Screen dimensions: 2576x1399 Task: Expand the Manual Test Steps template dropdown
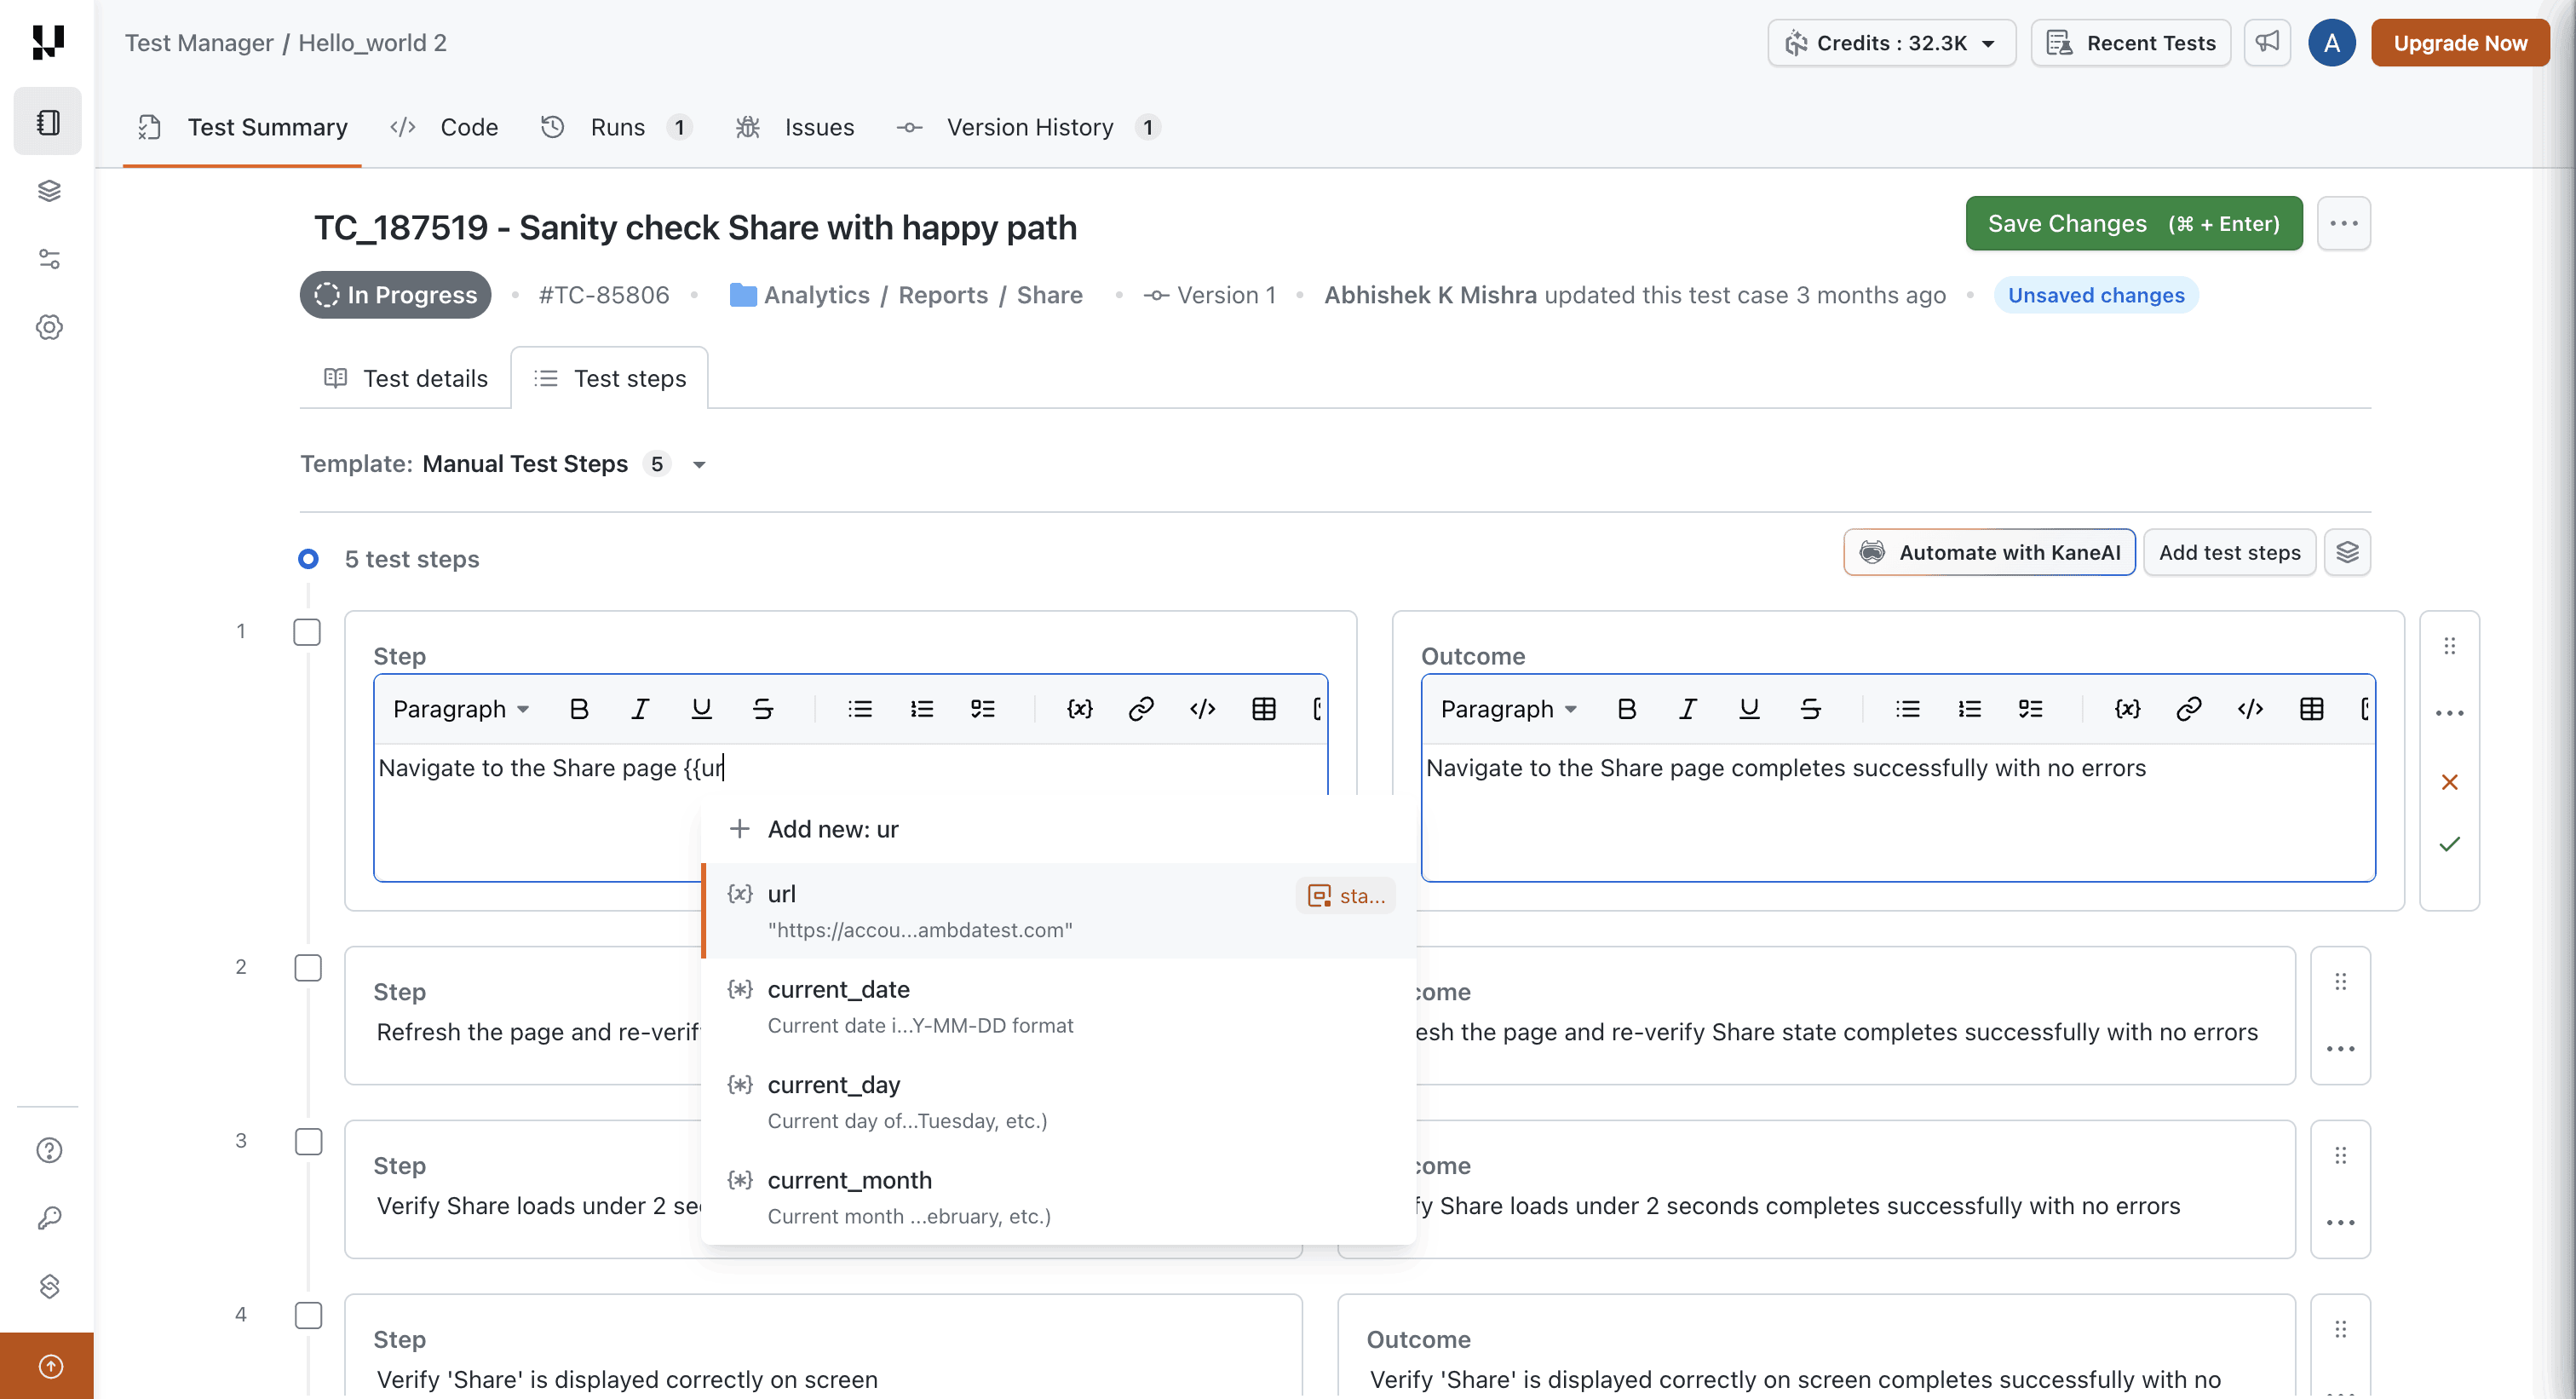(699, 464)
